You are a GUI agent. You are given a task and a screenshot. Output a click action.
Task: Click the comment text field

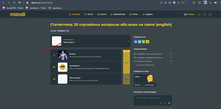click(153, 98)
